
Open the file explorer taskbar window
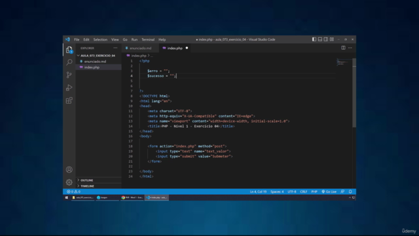(x=83, y=197)
